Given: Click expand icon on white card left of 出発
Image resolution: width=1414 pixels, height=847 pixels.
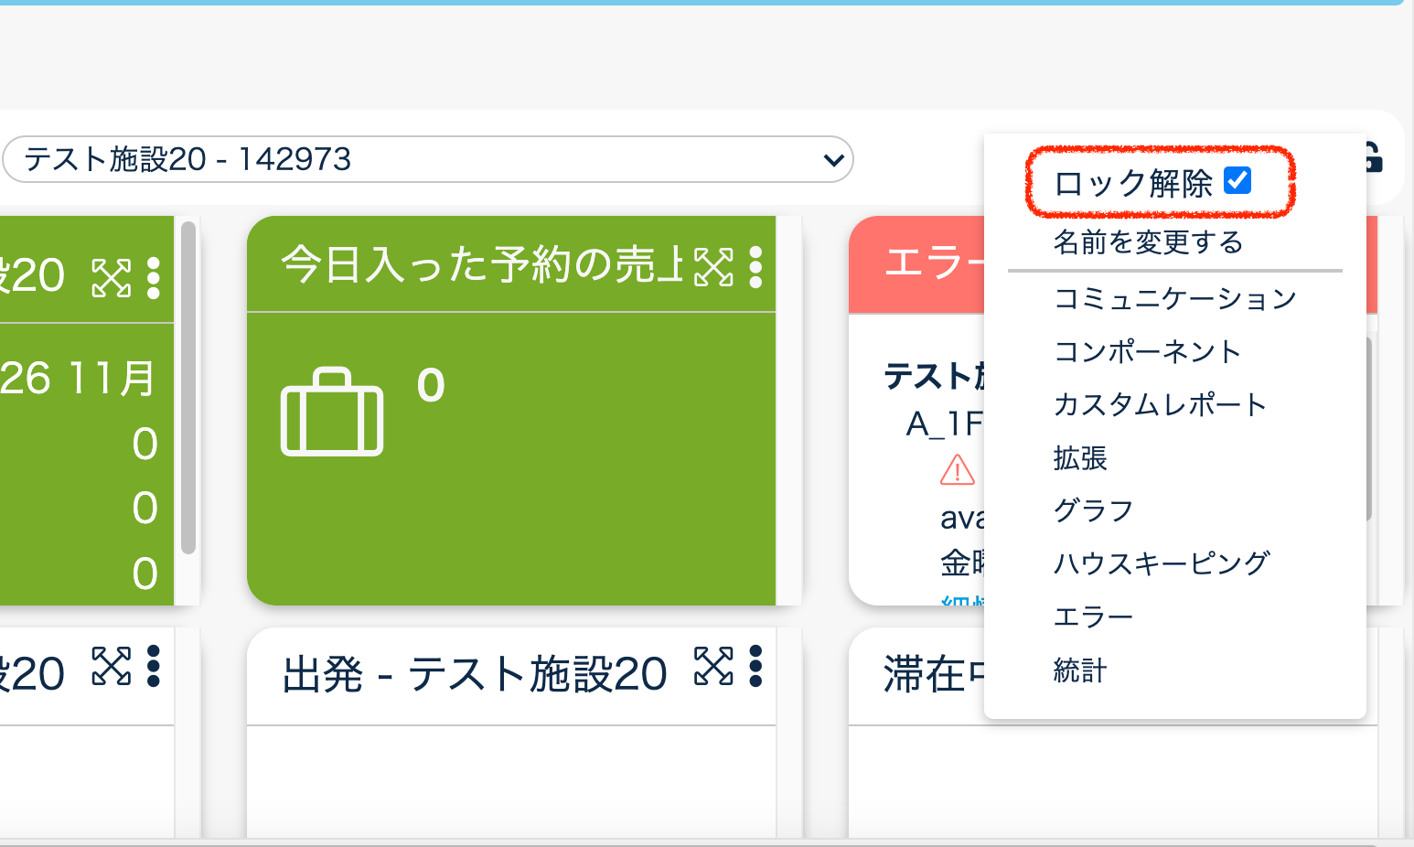Looking at the screenshot, I should [x=112, y=666].
